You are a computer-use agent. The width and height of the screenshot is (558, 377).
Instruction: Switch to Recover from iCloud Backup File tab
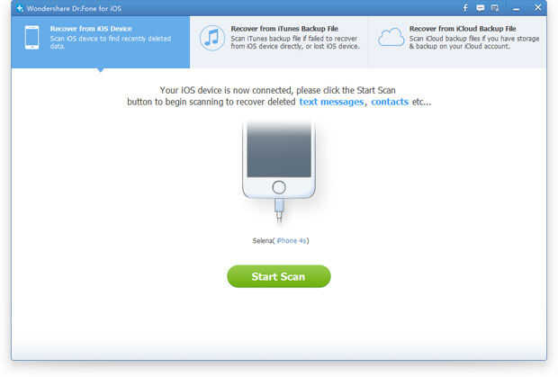point(457,42)
